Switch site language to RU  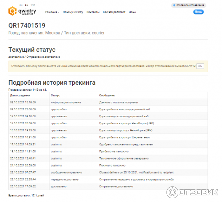pos(26,6)
